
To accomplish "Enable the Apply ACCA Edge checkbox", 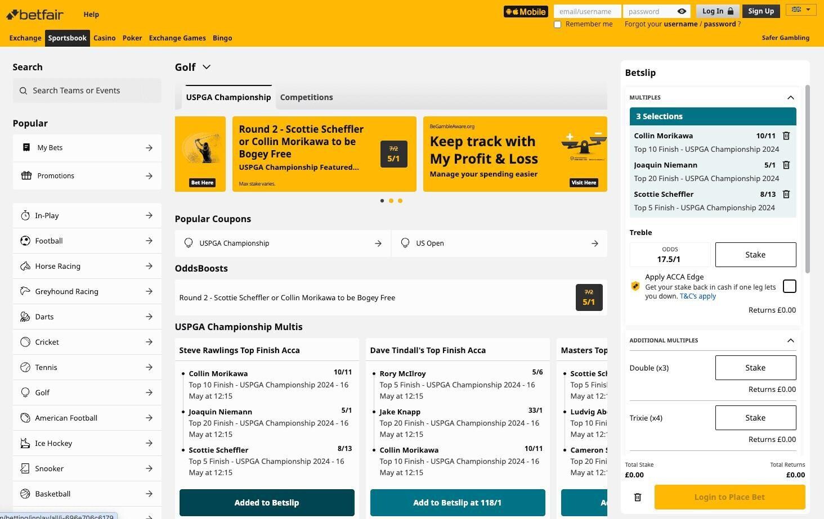I will pos(790,286).
